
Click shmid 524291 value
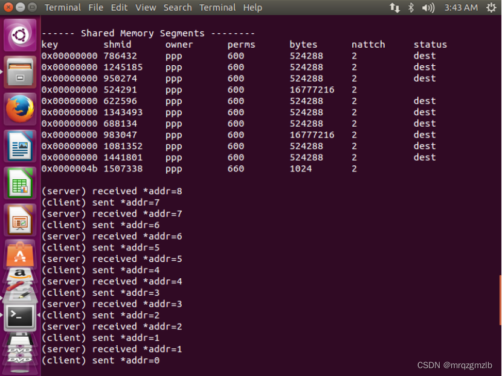pos(120,90)
